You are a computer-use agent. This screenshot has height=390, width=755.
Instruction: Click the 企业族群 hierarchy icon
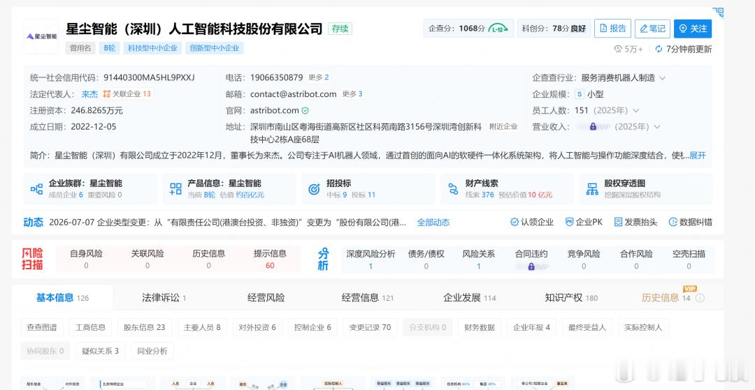click(36, 189)
